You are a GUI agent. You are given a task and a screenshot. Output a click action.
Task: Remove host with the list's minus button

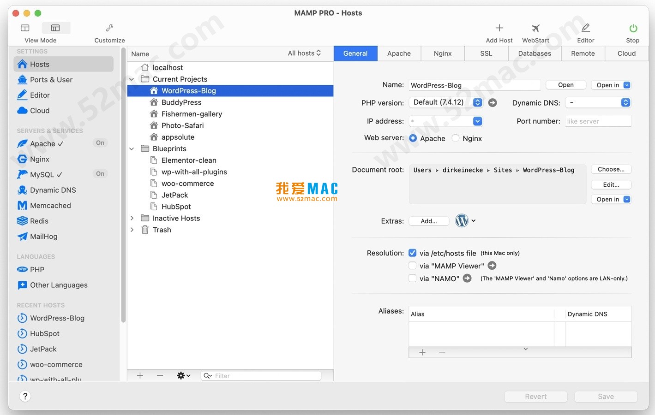pos(160,376)
